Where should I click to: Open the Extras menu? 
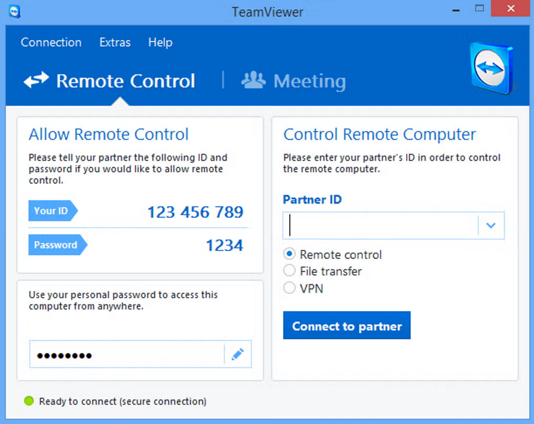pyautogui.click(x=115, y=42)
